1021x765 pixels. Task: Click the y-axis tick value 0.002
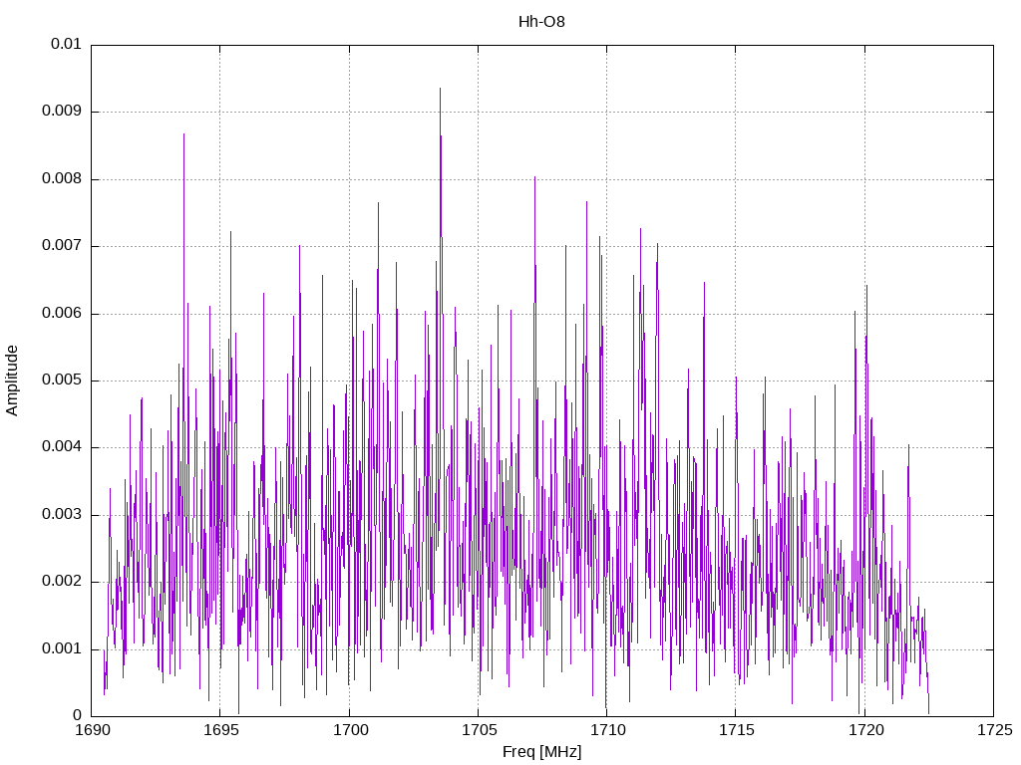(62, 582)
